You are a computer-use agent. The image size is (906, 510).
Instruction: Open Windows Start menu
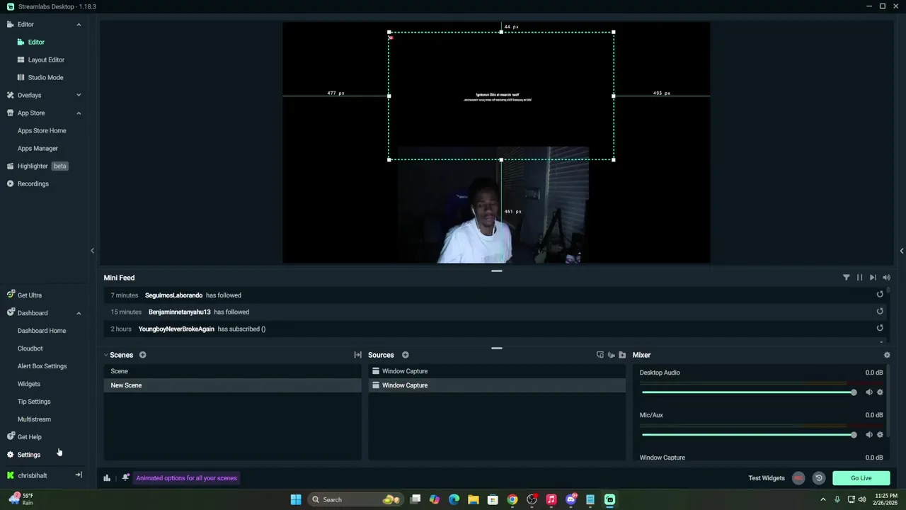tap(296, 499)
